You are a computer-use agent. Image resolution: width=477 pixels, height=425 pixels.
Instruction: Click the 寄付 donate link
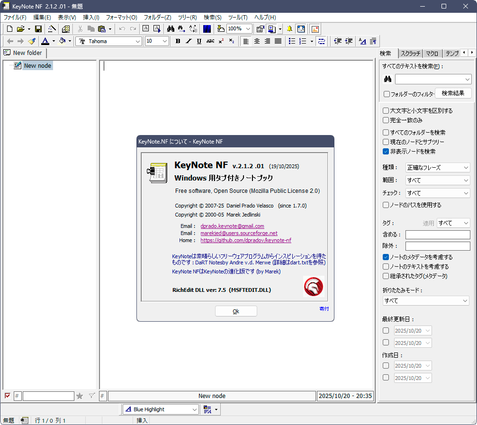click(x=324, y=309)
